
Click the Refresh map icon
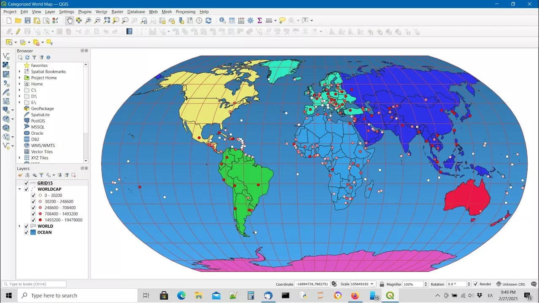tap(208, 20)
